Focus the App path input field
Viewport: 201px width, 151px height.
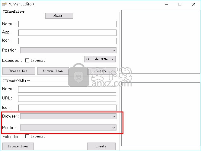point(67,33)
